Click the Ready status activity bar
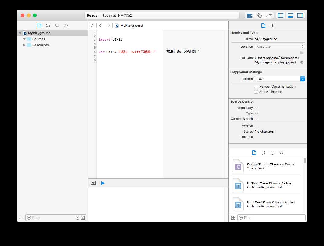This screenshot has width=324, height=246. tap(162, 15)
